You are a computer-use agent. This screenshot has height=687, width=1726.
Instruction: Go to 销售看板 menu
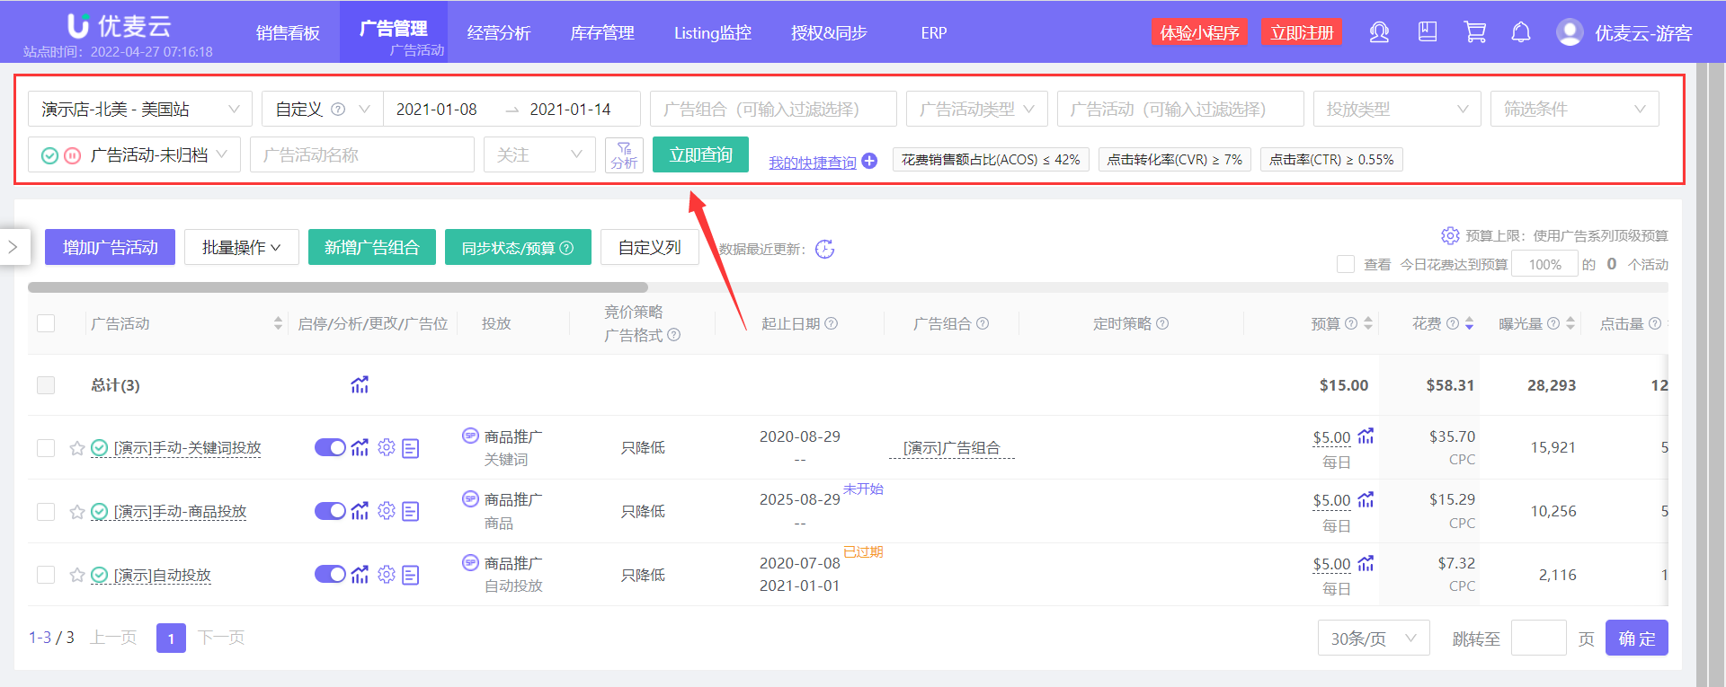coord(288,33)
